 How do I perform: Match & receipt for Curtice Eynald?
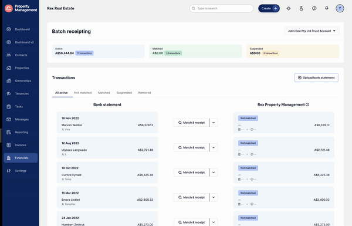(x=191, y=173)
